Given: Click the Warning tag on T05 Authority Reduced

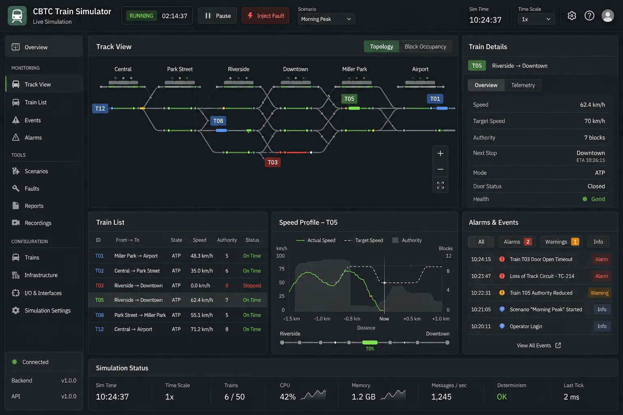Looking at the screenshot, I should (599, 293).
